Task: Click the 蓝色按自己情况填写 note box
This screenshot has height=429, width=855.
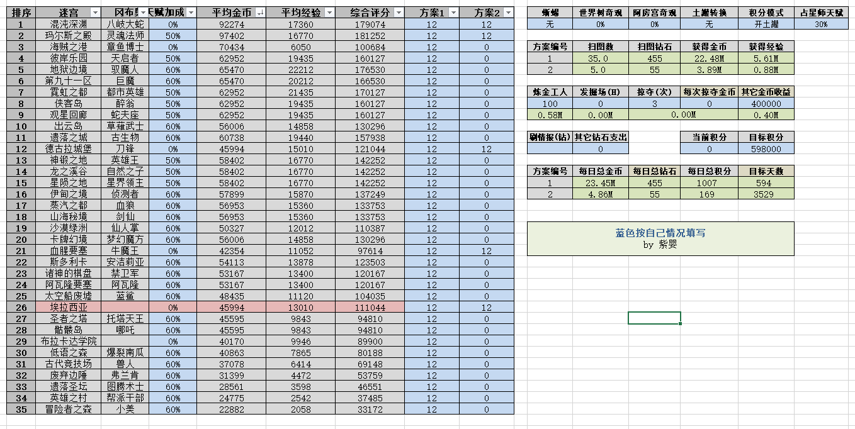Action: coord(660,238)
